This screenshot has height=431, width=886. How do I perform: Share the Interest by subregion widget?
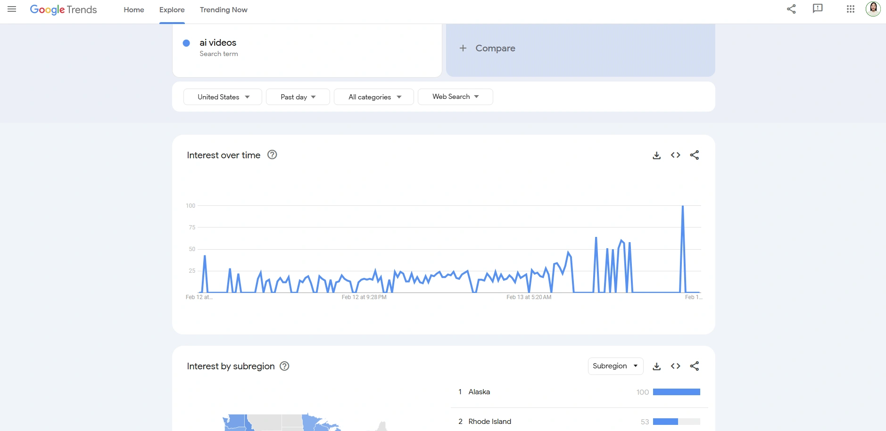tap(694, 366)
